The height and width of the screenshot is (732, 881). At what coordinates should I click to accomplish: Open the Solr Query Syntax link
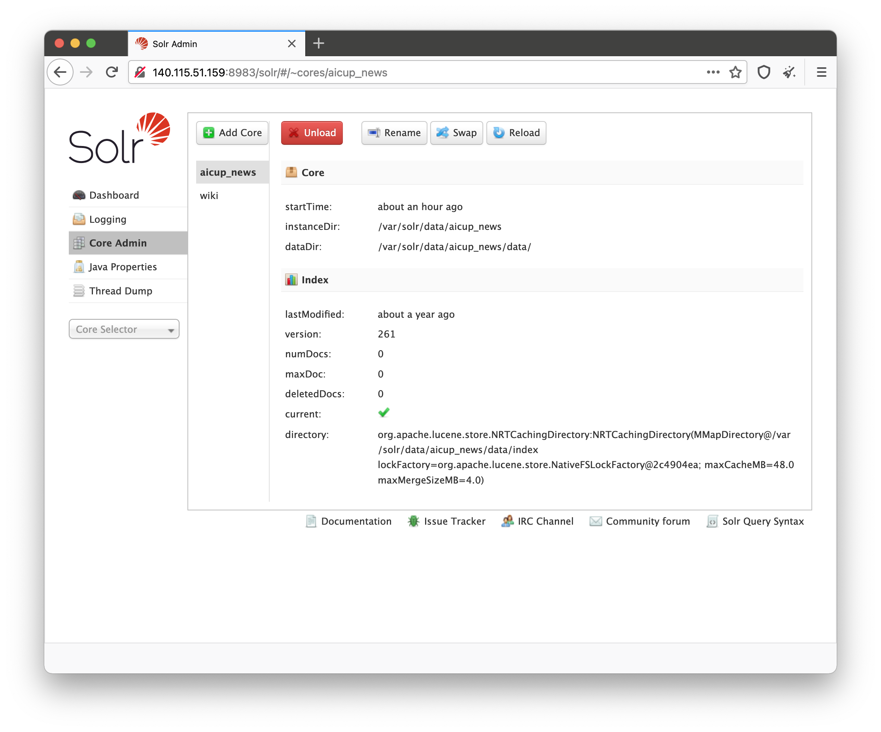(x=755, y=521)
